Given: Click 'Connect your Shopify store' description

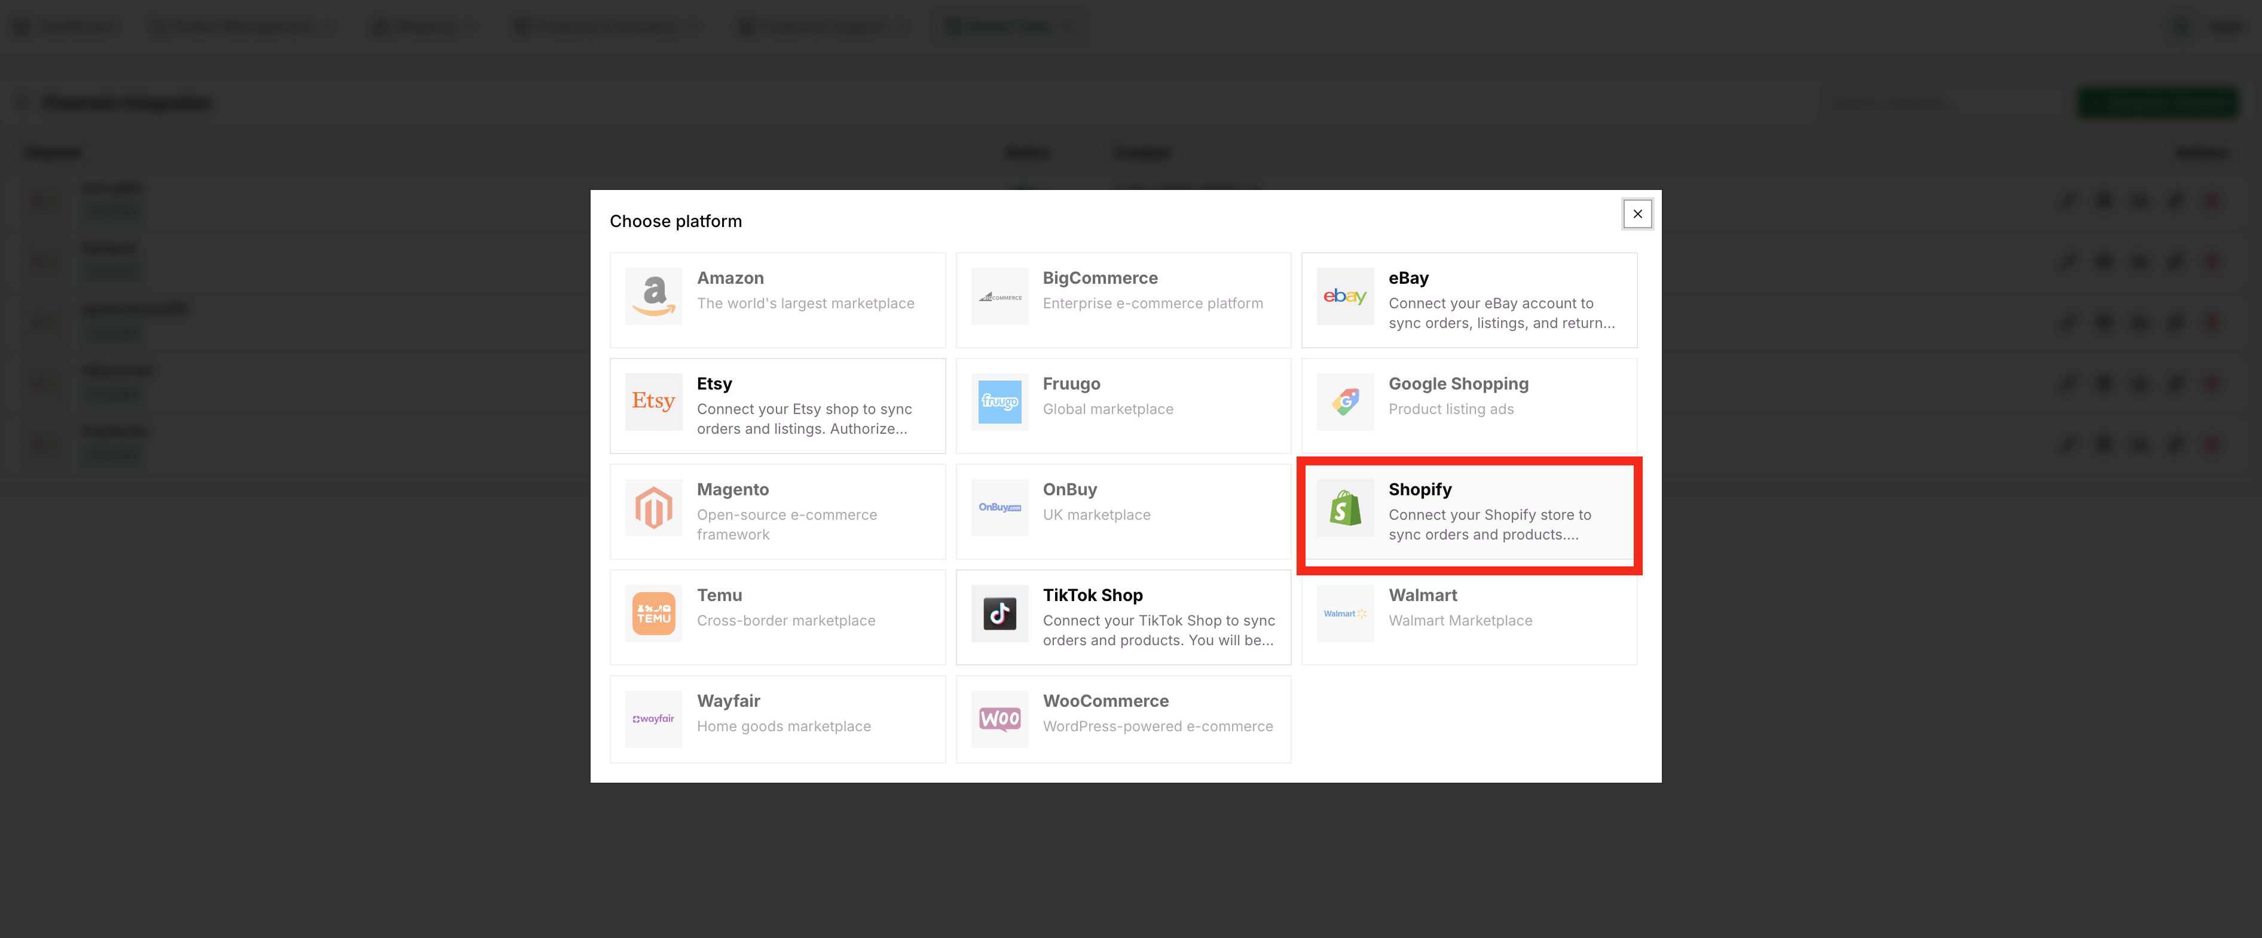Looking at the screenshot, I should click(1489, 525).
